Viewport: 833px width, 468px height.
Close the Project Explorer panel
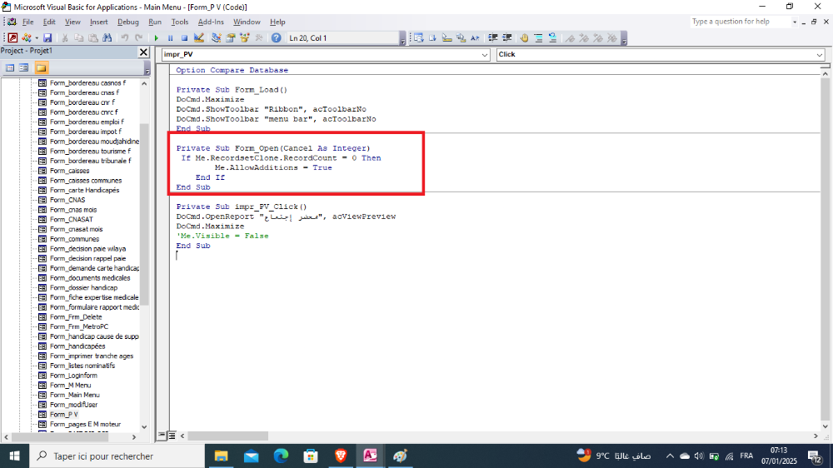(143, 52)
